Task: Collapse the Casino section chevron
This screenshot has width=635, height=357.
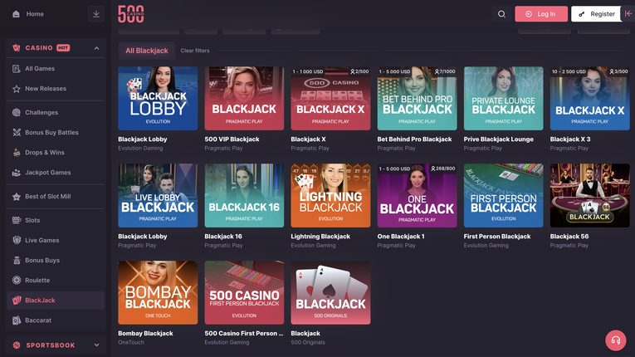Action: click(96, 48)
